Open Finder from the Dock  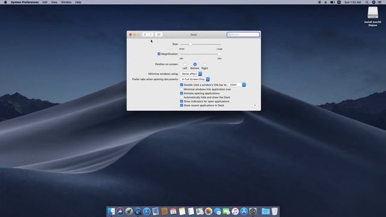coord(111,212)
